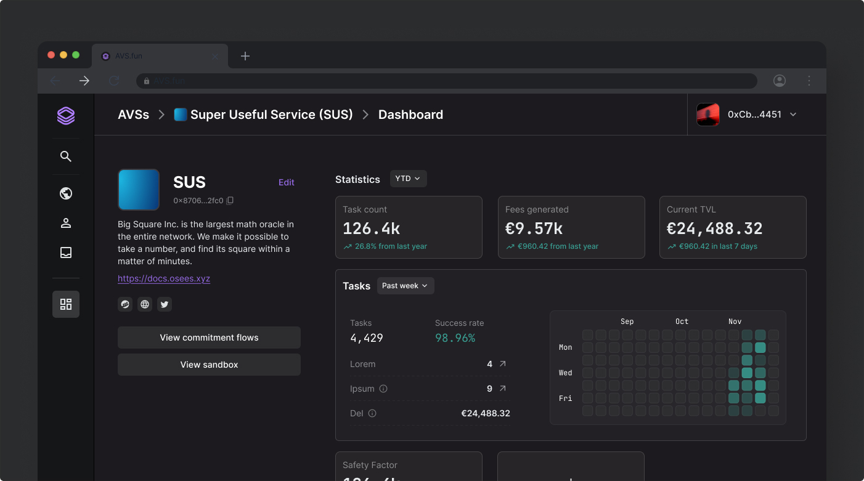Click the View commitment flows button
Image resolution: width=864 pixels, height=481 pixels.
(x=209, y=338)
